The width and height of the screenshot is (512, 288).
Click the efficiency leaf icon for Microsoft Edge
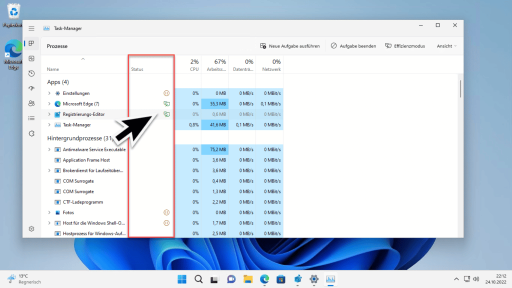pos(166,104)
